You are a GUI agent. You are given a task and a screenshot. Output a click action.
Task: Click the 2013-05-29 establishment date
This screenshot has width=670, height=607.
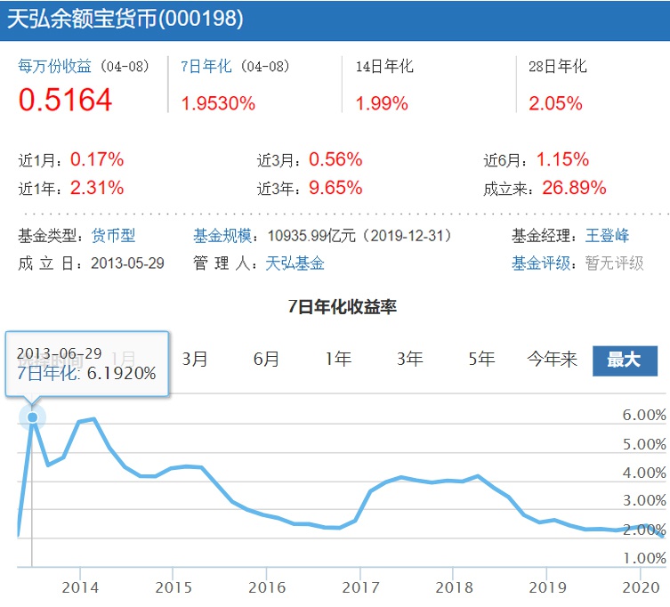click(x=127, y=263)
